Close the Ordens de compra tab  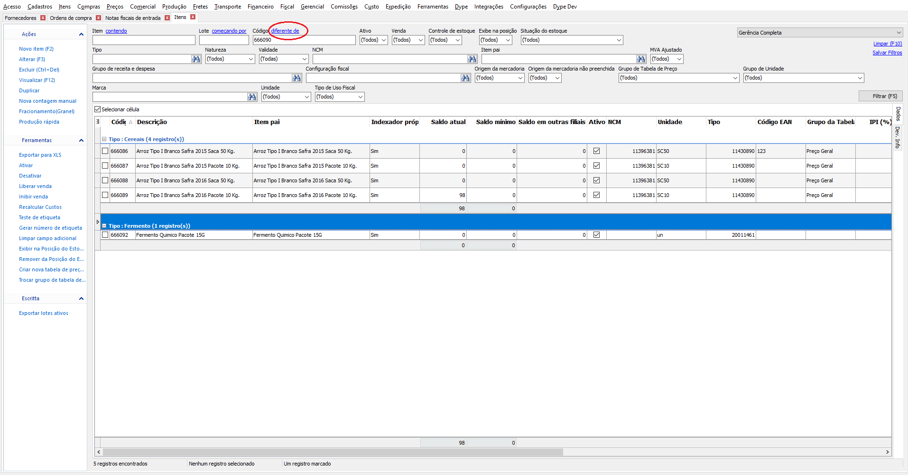click(x=99, y=18)
